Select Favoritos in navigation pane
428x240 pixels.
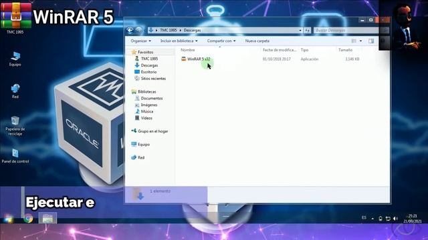145,52
